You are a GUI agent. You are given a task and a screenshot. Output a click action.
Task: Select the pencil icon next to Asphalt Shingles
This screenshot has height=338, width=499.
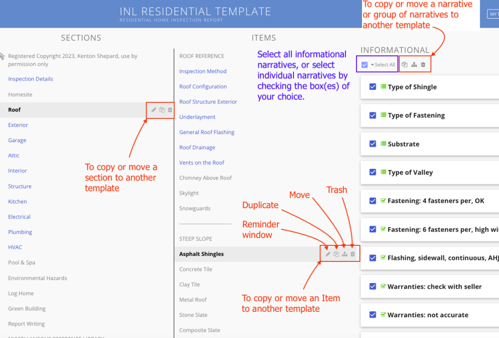tap(327, 253)
